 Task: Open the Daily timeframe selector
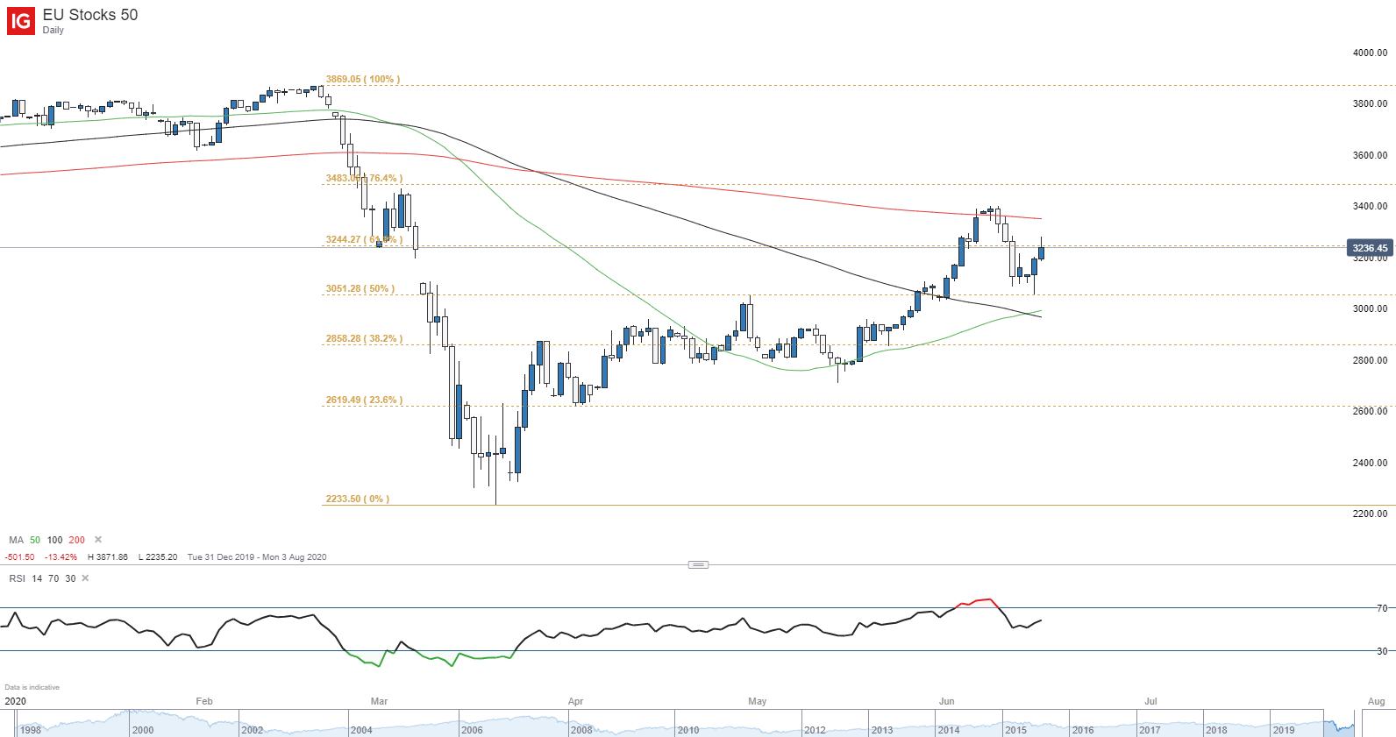(53, 30)
